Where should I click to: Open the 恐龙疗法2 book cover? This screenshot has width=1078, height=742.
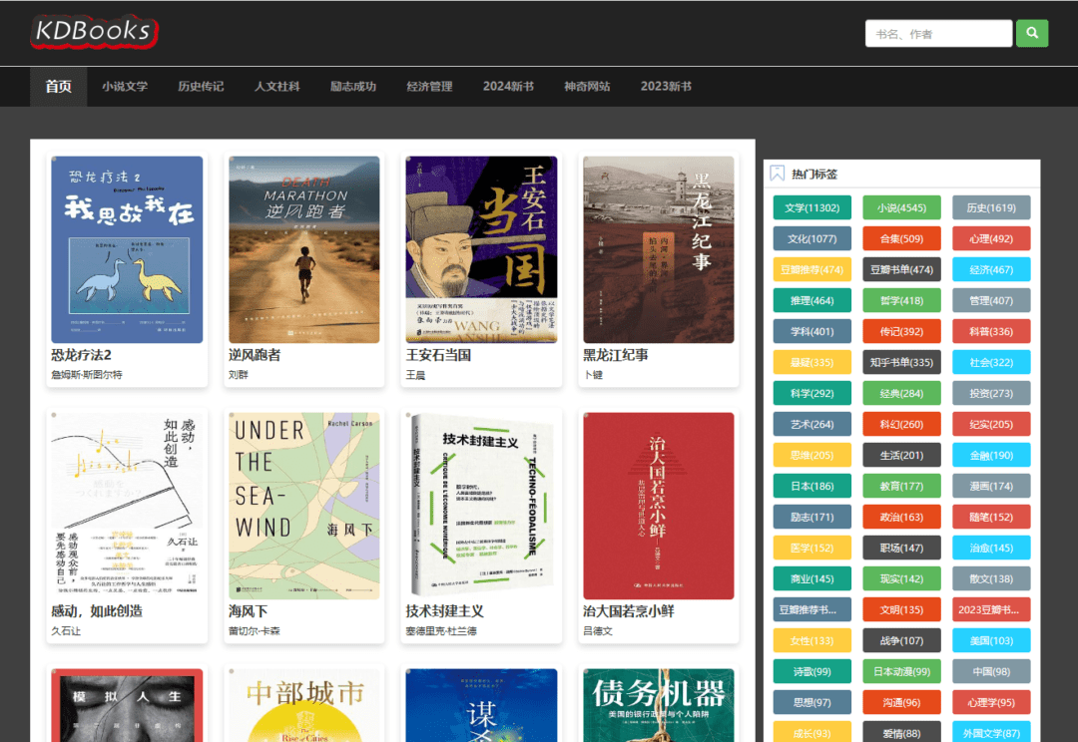(x=127, y=249)
